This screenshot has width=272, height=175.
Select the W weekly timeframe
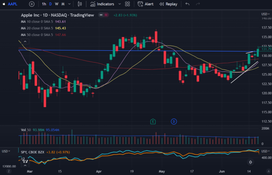[x=56, y=4]
